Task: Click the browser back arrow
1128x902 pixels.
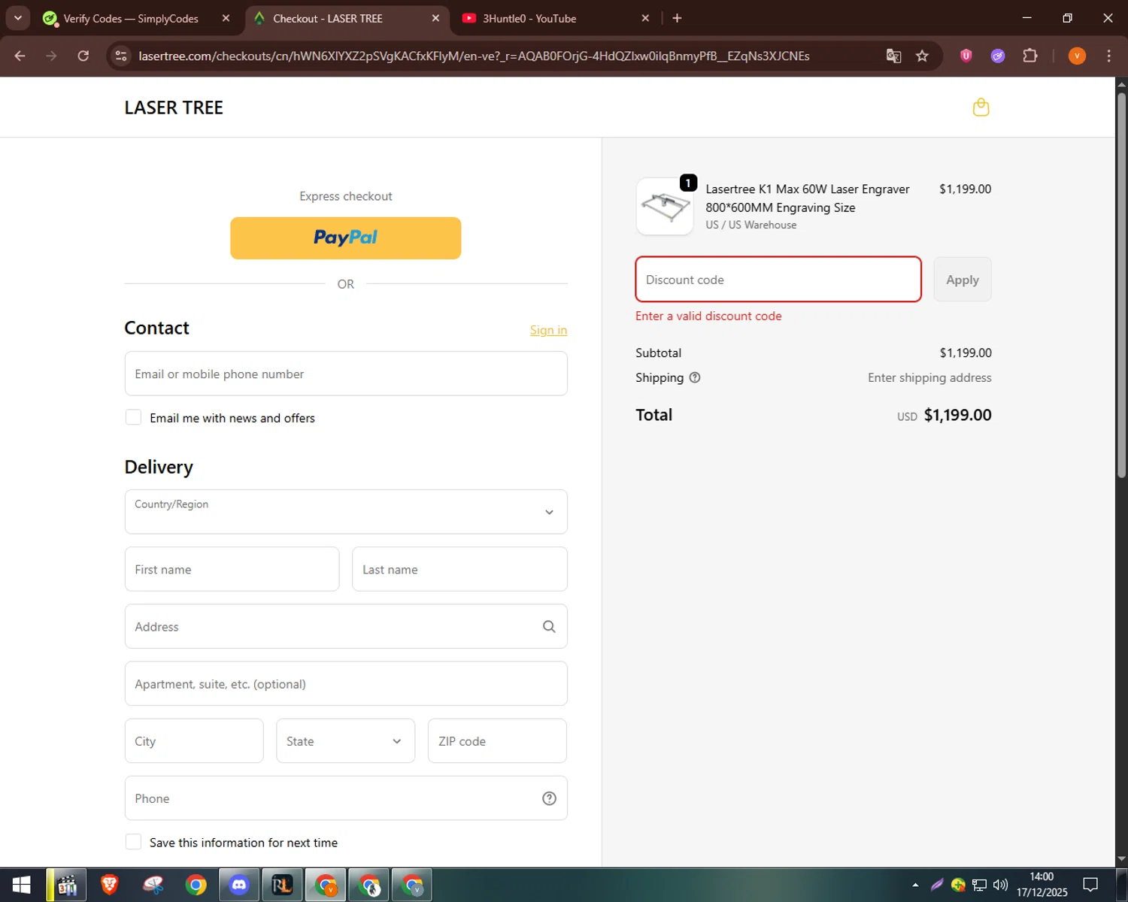Action: click(20, 56)
